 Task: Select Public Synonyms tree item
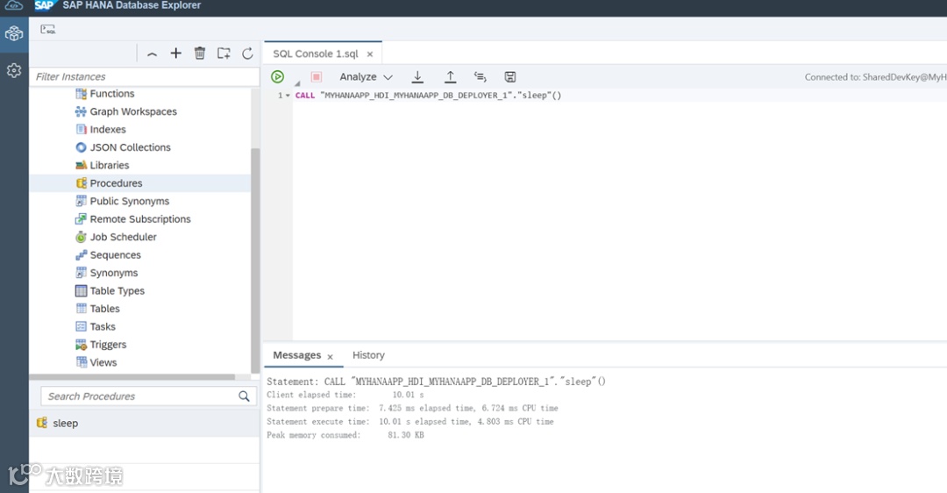[x=129, y=201]
